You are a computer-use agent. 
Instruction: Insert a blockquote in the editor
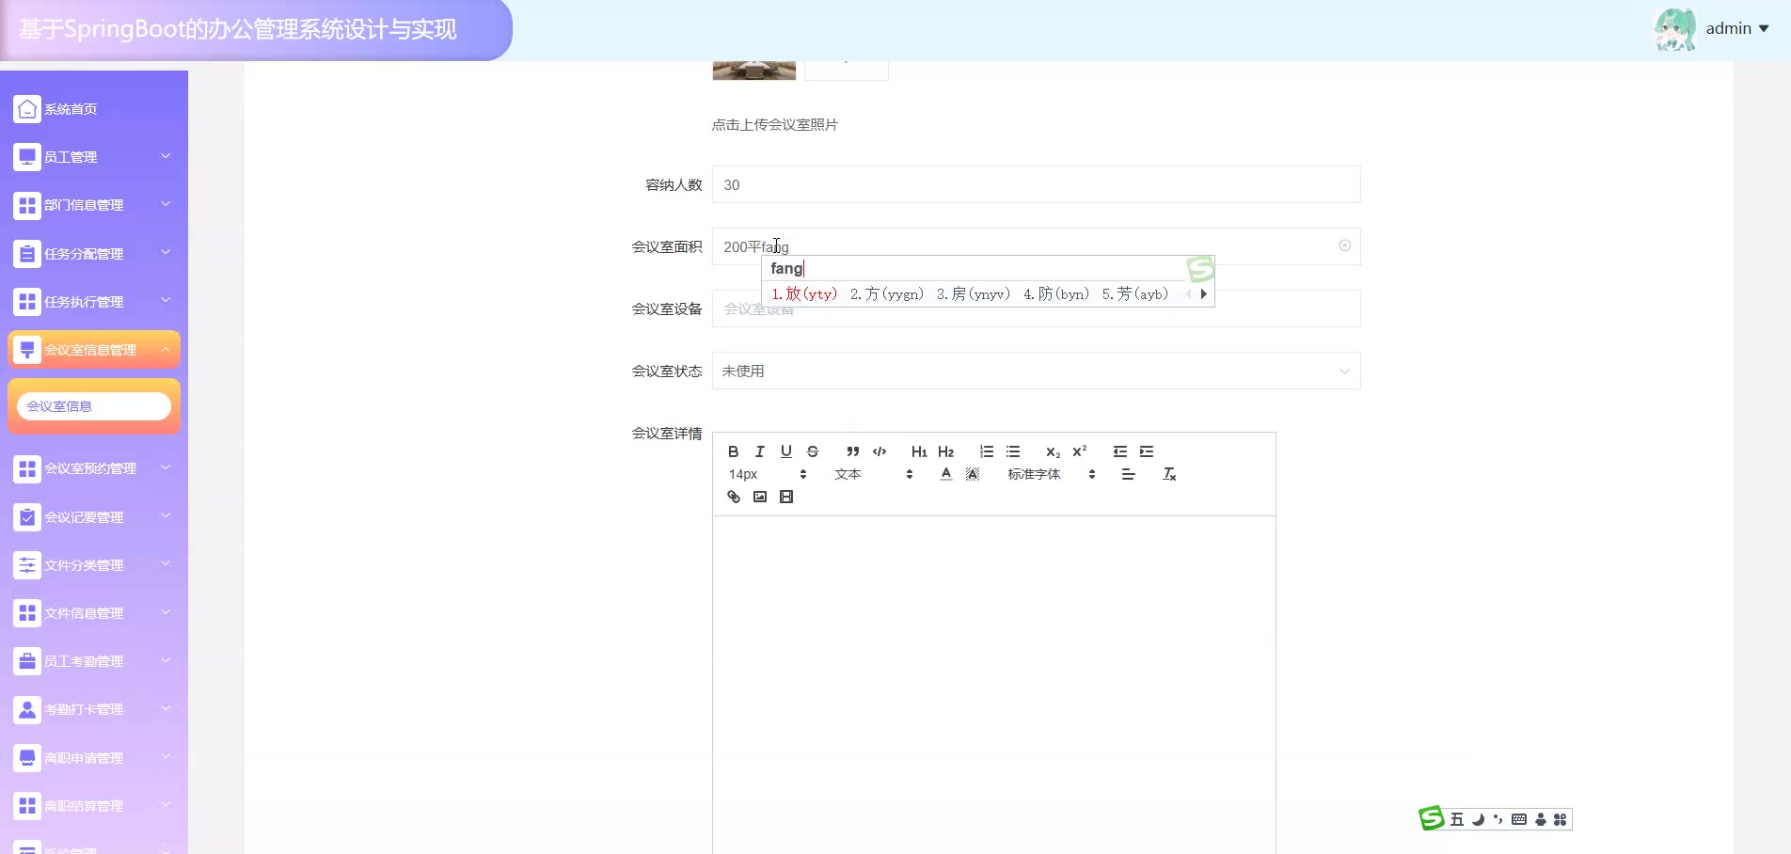tap(852, 451)
